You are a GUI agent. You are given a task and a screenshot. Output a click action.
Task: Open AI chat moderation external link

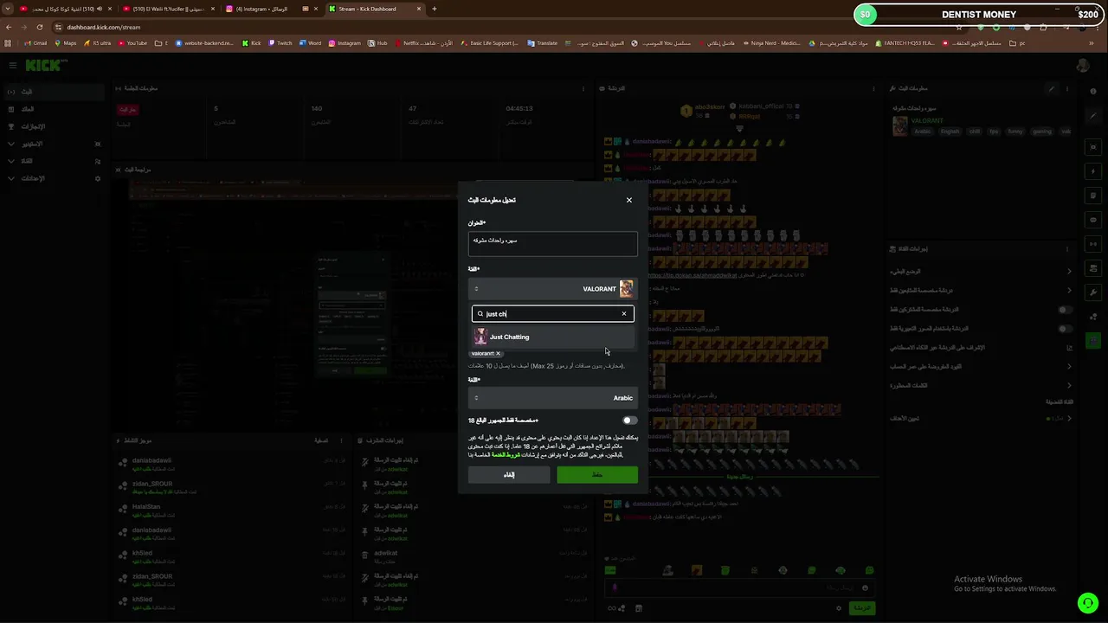pyautogui.click(x=1069, y=348)
